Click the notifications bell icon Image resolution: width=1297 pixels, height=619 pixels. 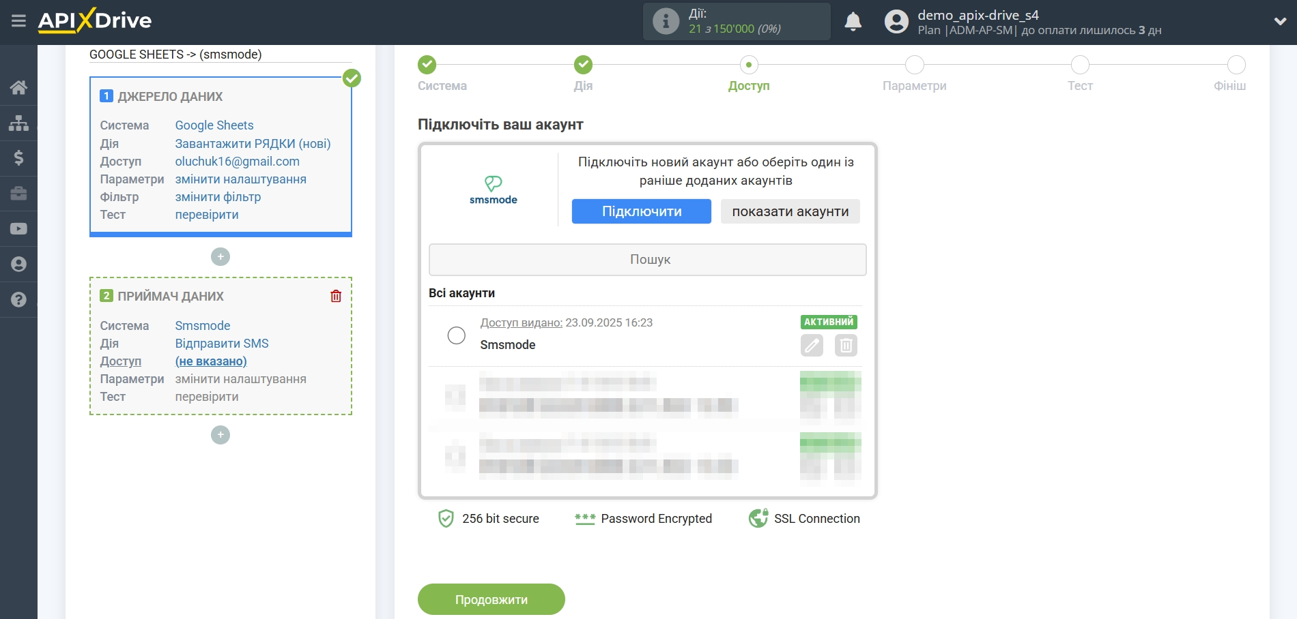click(x=853, y=22)
